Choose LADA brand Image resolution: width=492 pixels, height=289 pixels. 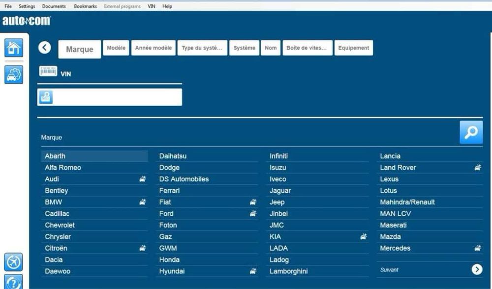[x=317, y=248]
